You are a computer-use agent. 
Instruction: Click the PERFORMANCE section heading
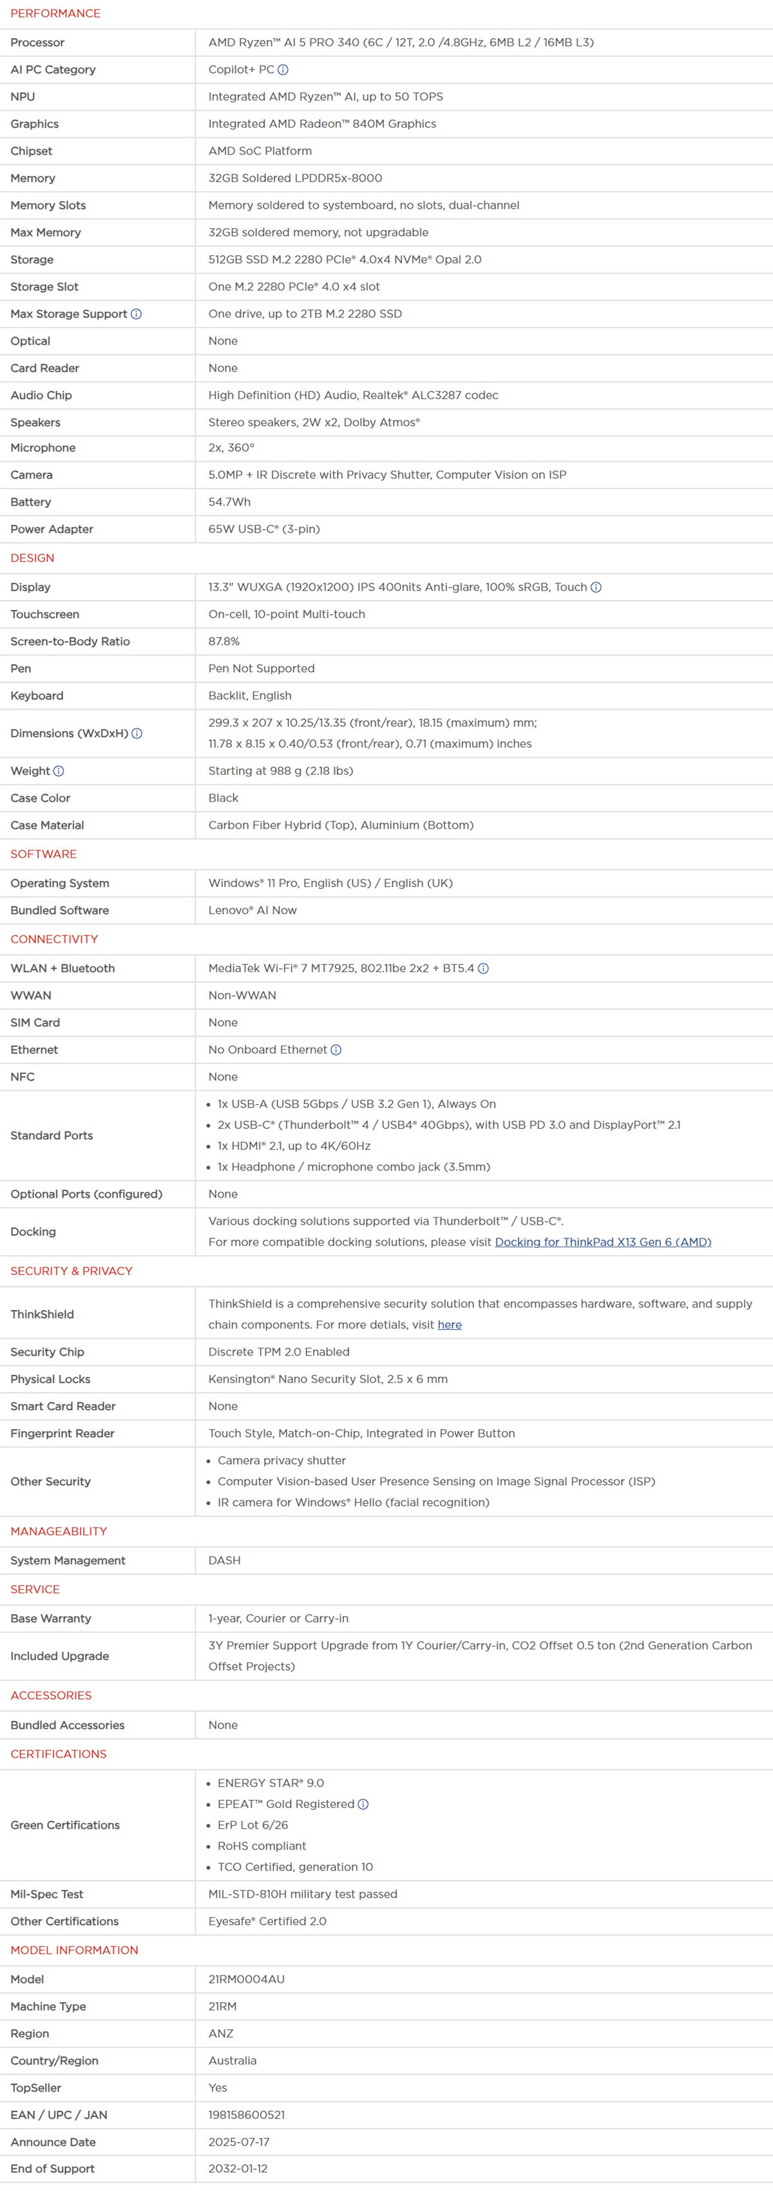(x=55, y=14)
